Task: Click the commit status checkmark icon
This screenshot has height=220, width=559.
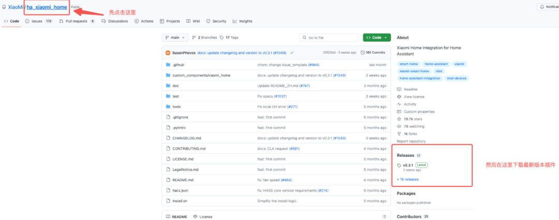Action: (x=292, y=52)
